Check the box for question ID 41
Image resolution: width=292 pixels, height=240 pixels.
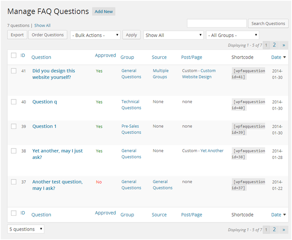[x=13, y=71]
